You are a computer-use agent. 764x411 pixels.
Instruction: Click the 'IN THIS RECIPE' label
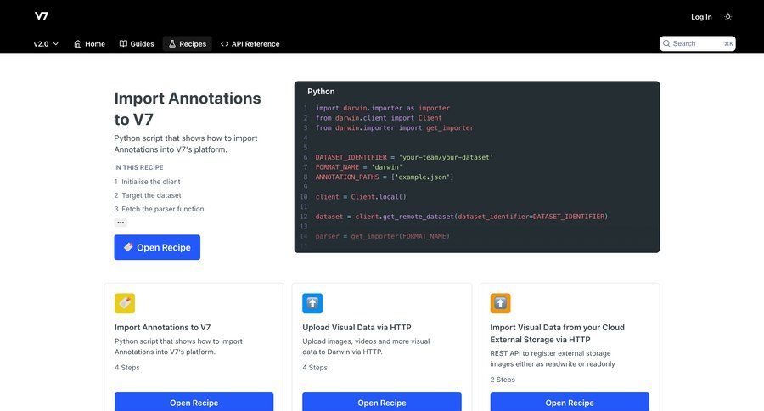[x=139, y=167]
